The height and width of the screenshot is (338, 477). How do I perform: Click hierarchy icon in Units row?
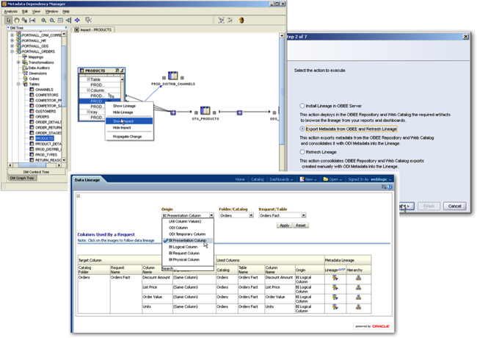click(x=358, y=307)
